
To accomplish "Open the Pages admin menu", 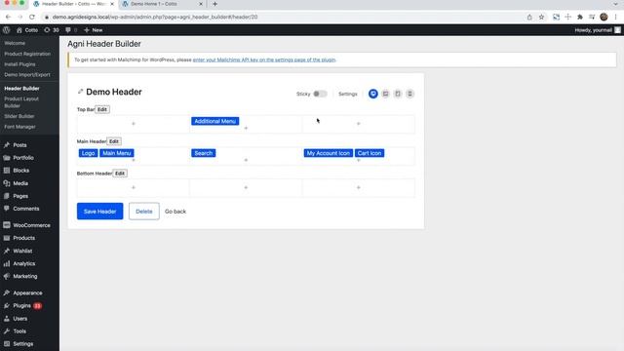I will tap(20, 196).
